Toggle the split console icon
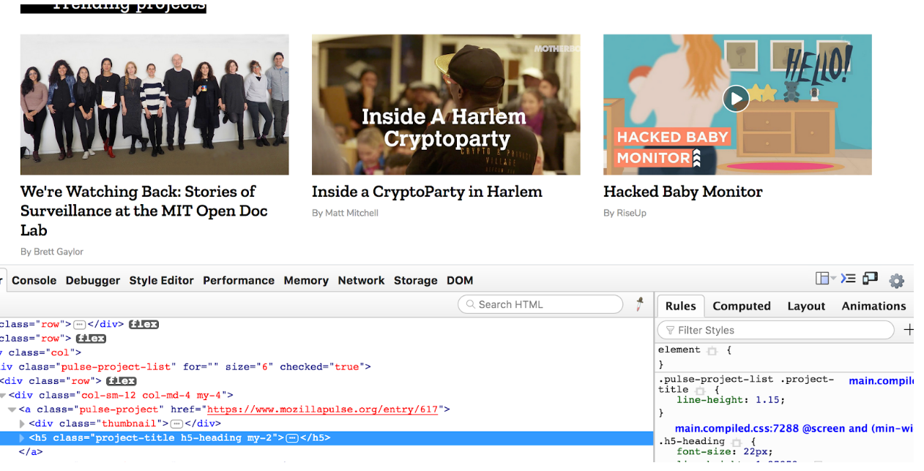Image resolution: width=924 pixels, height=471 pixels. (848, 278)
